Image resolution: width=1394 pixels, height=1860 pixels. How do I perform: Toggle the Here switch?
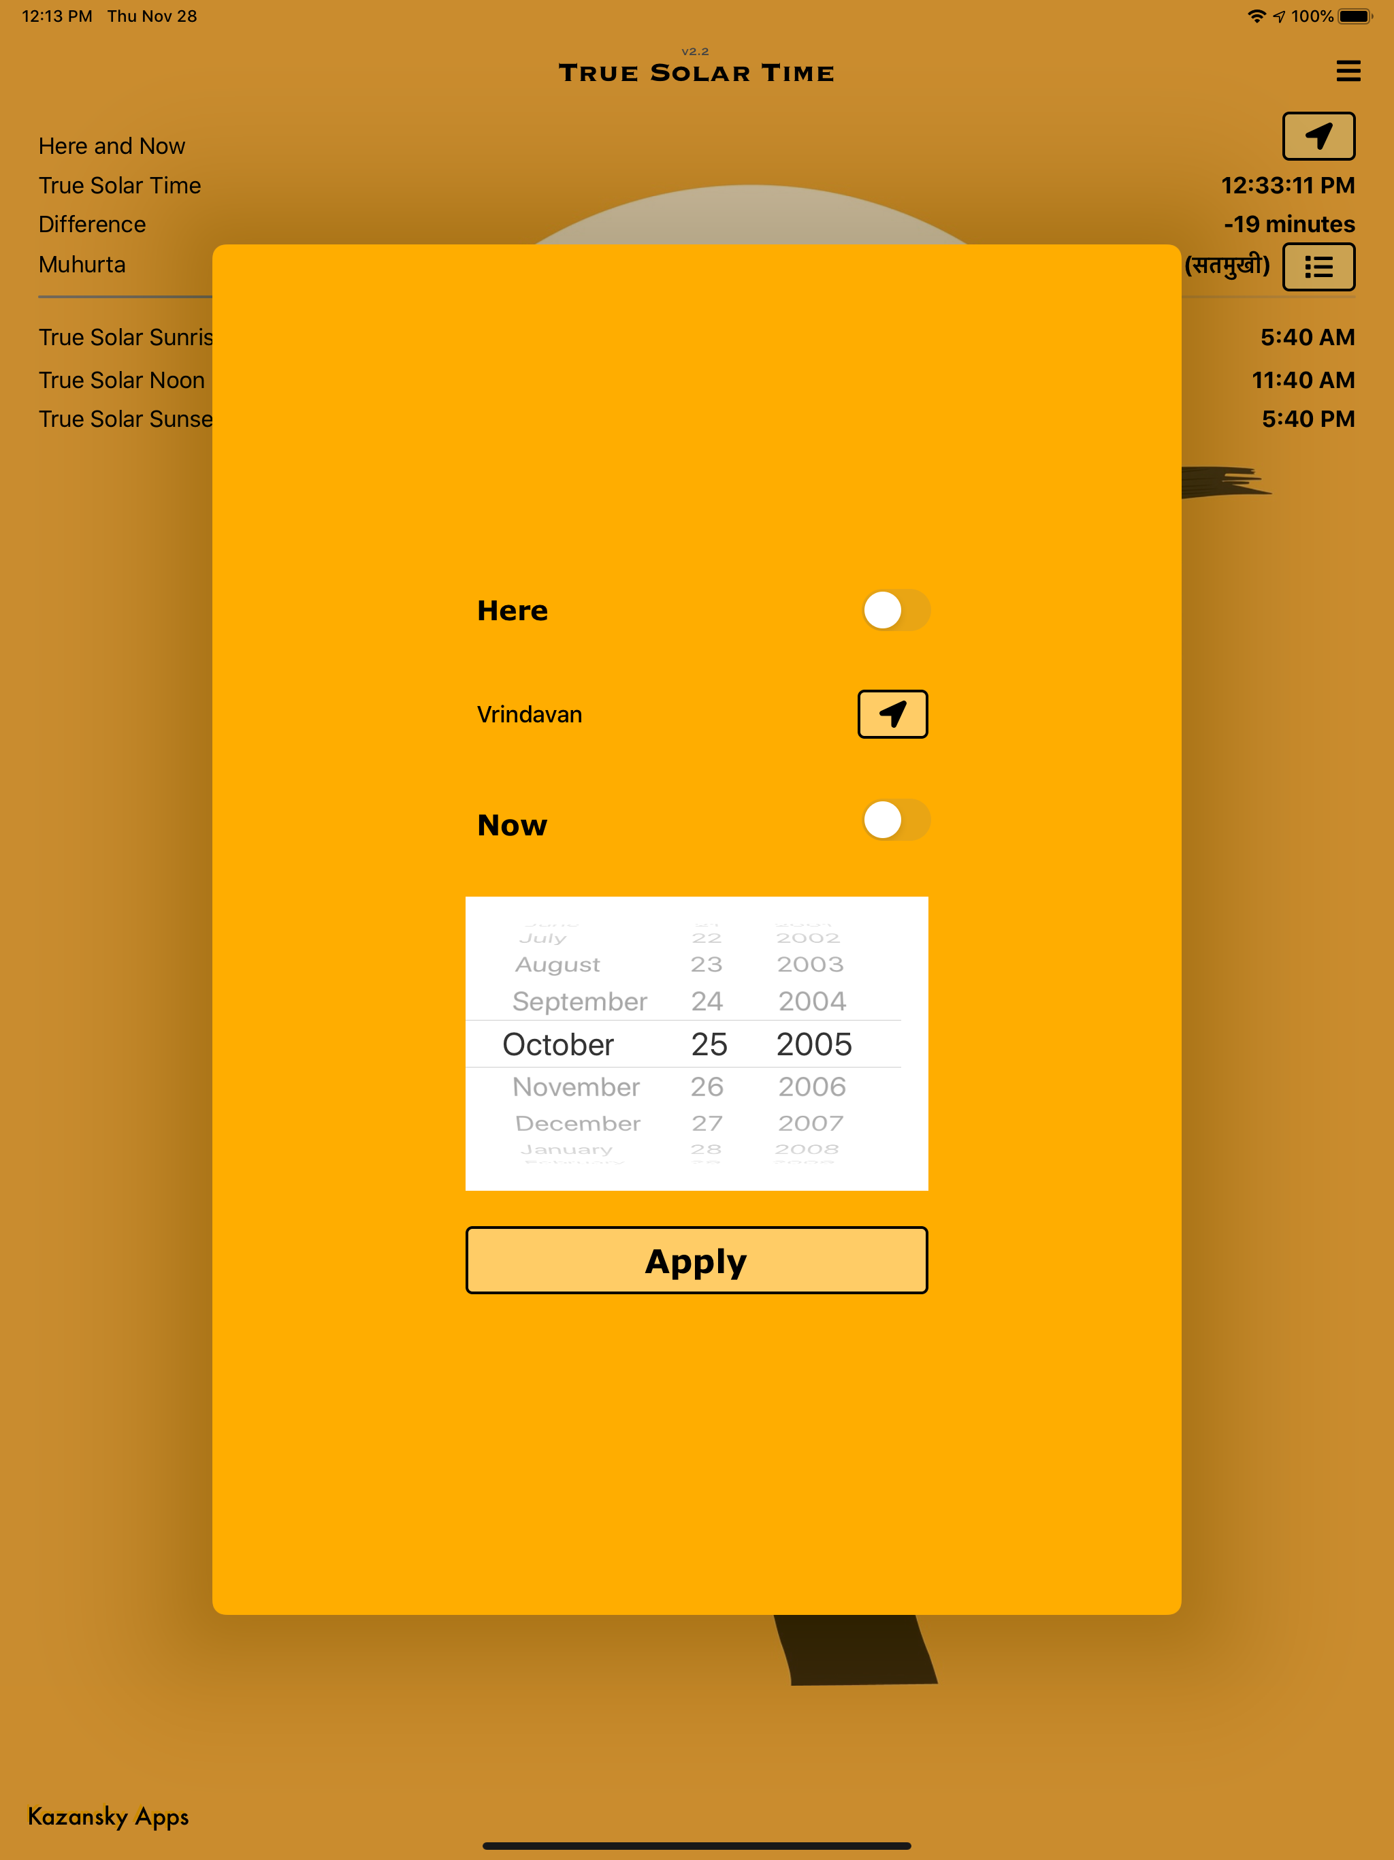point(896,611)
